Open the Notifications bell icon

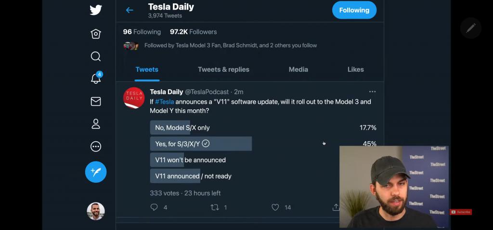click(96, 79)
